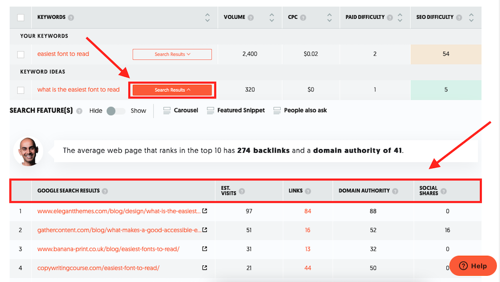Check the select-all keywords checkbox
Image resolution: width=500 pixels, height=282 pixels.
(x=21, y=18)
